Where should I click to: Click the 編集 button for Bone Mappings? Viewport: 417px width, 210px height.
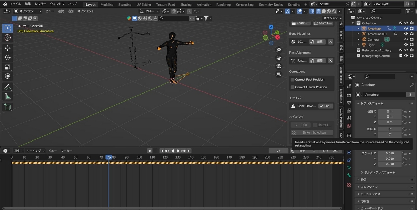coord(317,42)
